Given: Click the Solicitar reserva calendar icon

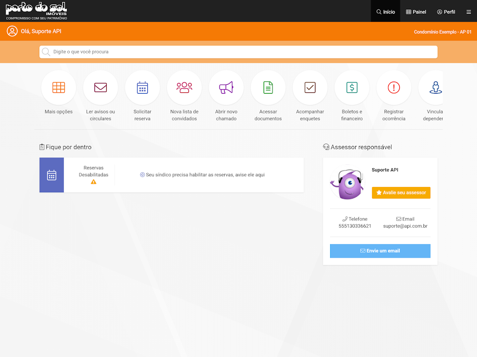Looking at the screenshot, I should click(142, 87).
